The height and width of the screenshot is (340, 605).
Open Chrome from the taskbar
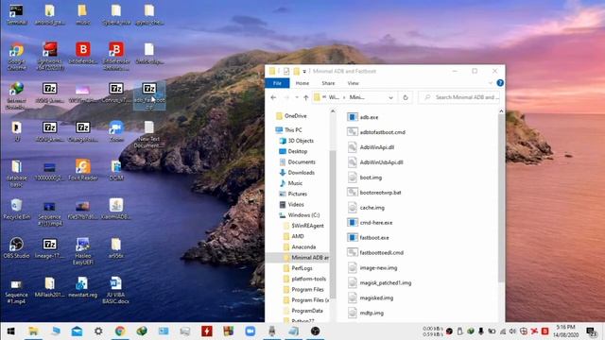tap(120, 331)
